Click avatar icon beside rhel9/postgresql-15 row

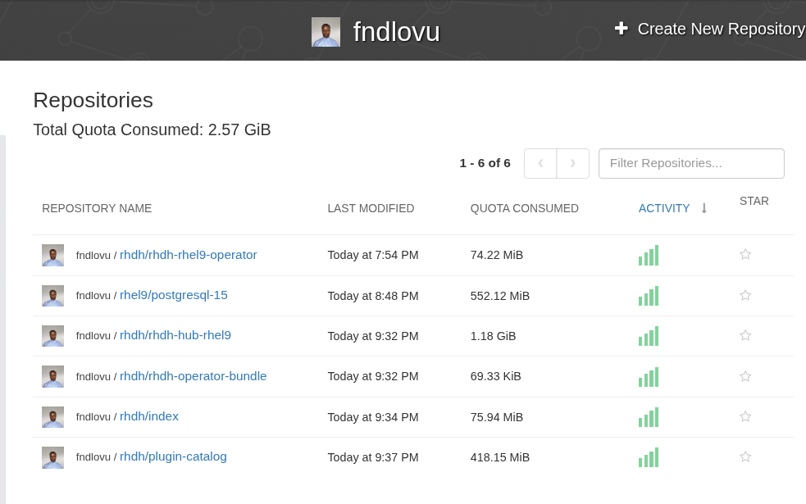pos(52,296)
